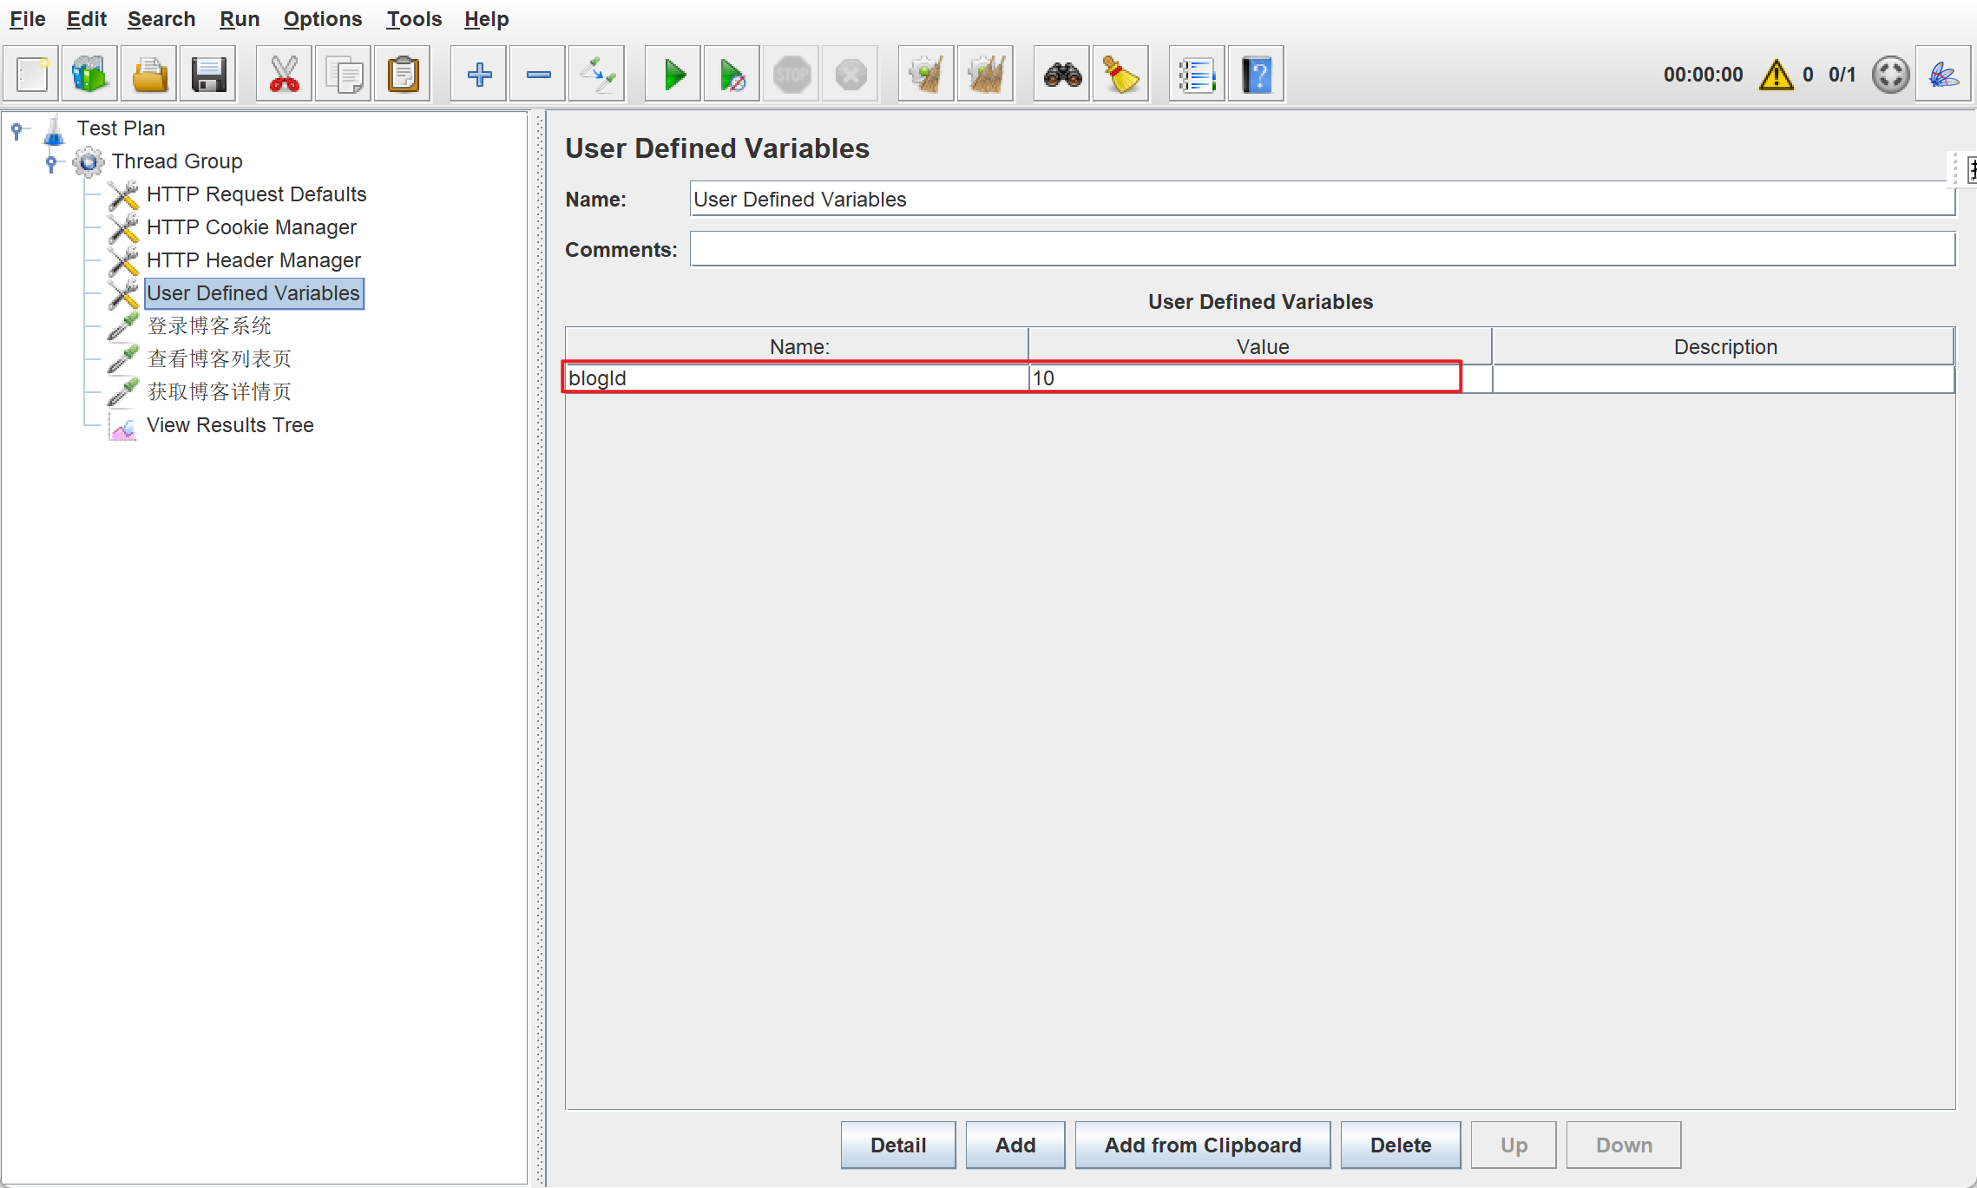Collapse the Test Plan tree node
The width and height of the screenshot is (1977, 1188).
point(16,129)
